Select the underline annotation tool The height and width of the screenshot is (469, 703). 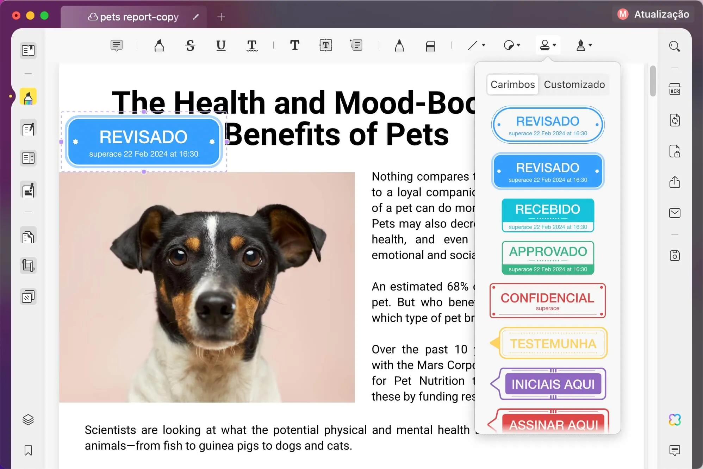(221, 45)
